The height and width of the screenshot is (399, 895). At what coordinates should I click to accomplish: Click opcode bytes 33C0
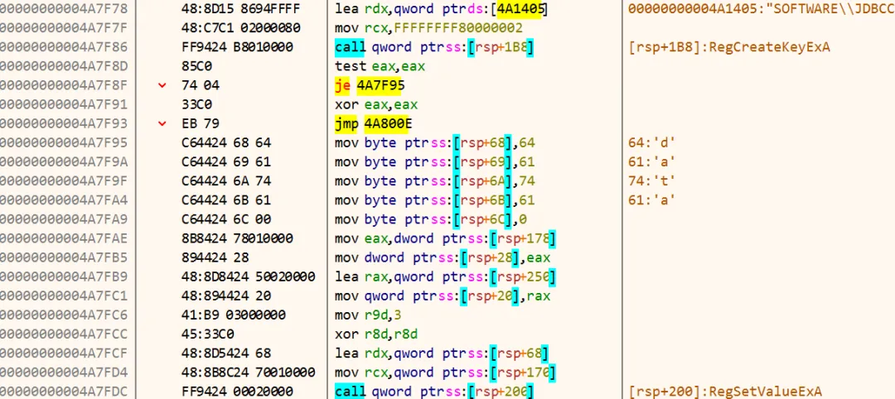point(196,105)
